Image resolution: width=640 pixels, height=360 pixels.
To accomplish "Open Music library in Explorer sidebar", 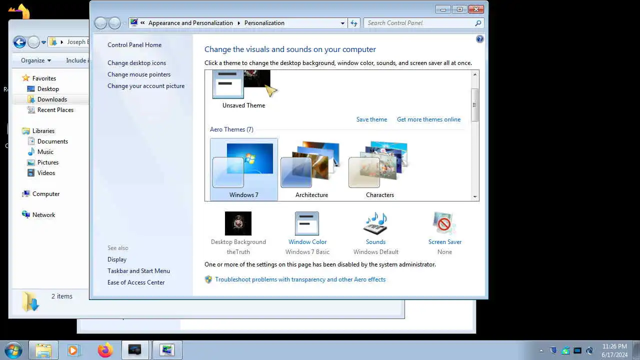I will pos(45,152).
